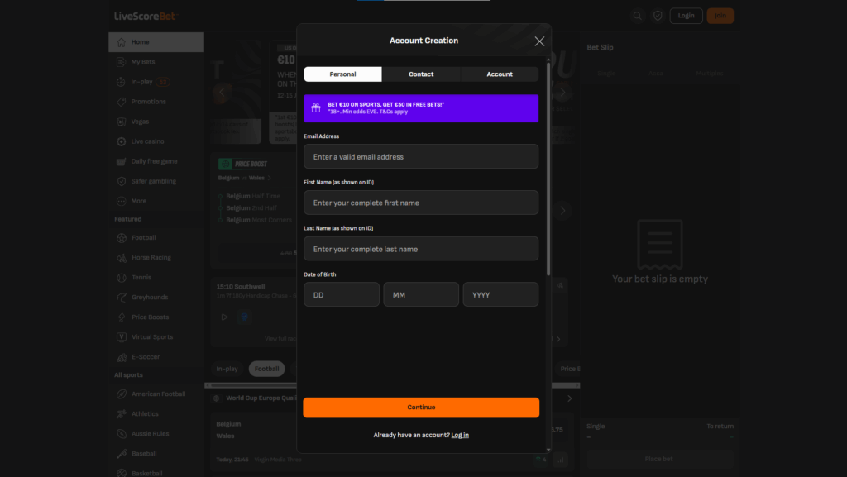
Task: Click the stats icon on Belgium match row
Action: (561, 460)
